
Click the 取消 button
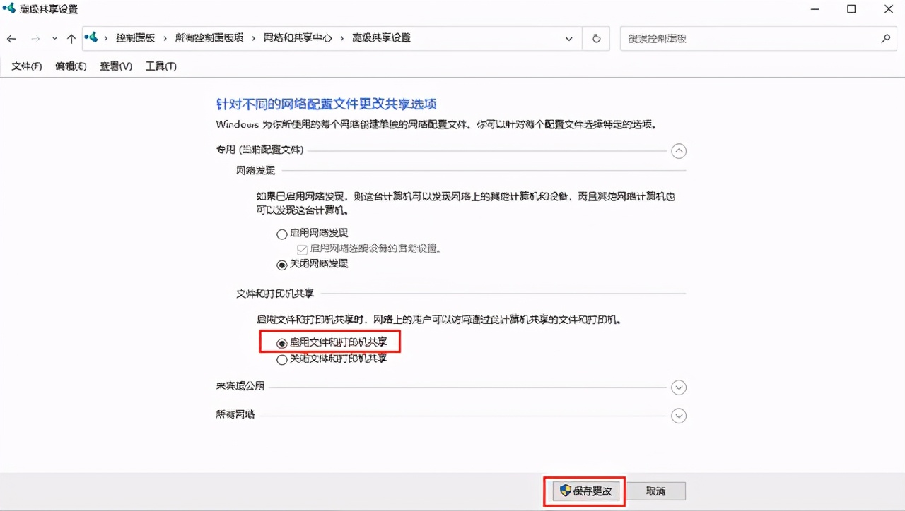[x=655, y=491]
